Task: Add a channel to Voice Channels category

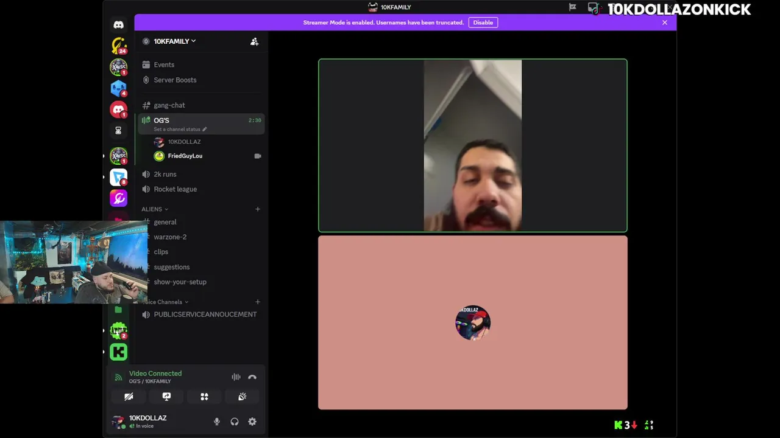Action: pyautogui.click(x=257, y=302)
